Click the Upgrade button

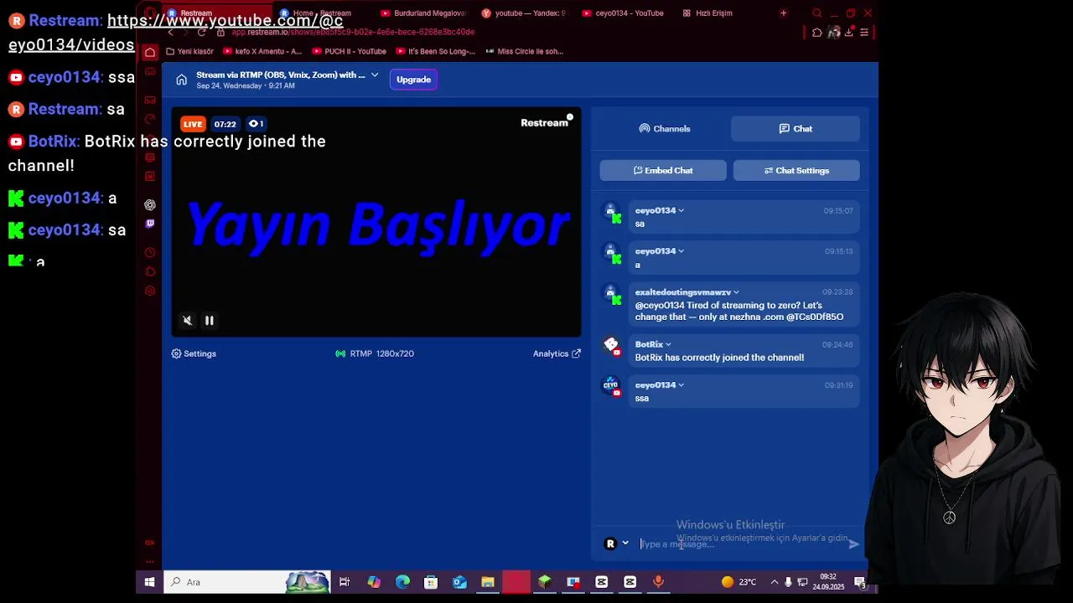[x=413, y=80]
